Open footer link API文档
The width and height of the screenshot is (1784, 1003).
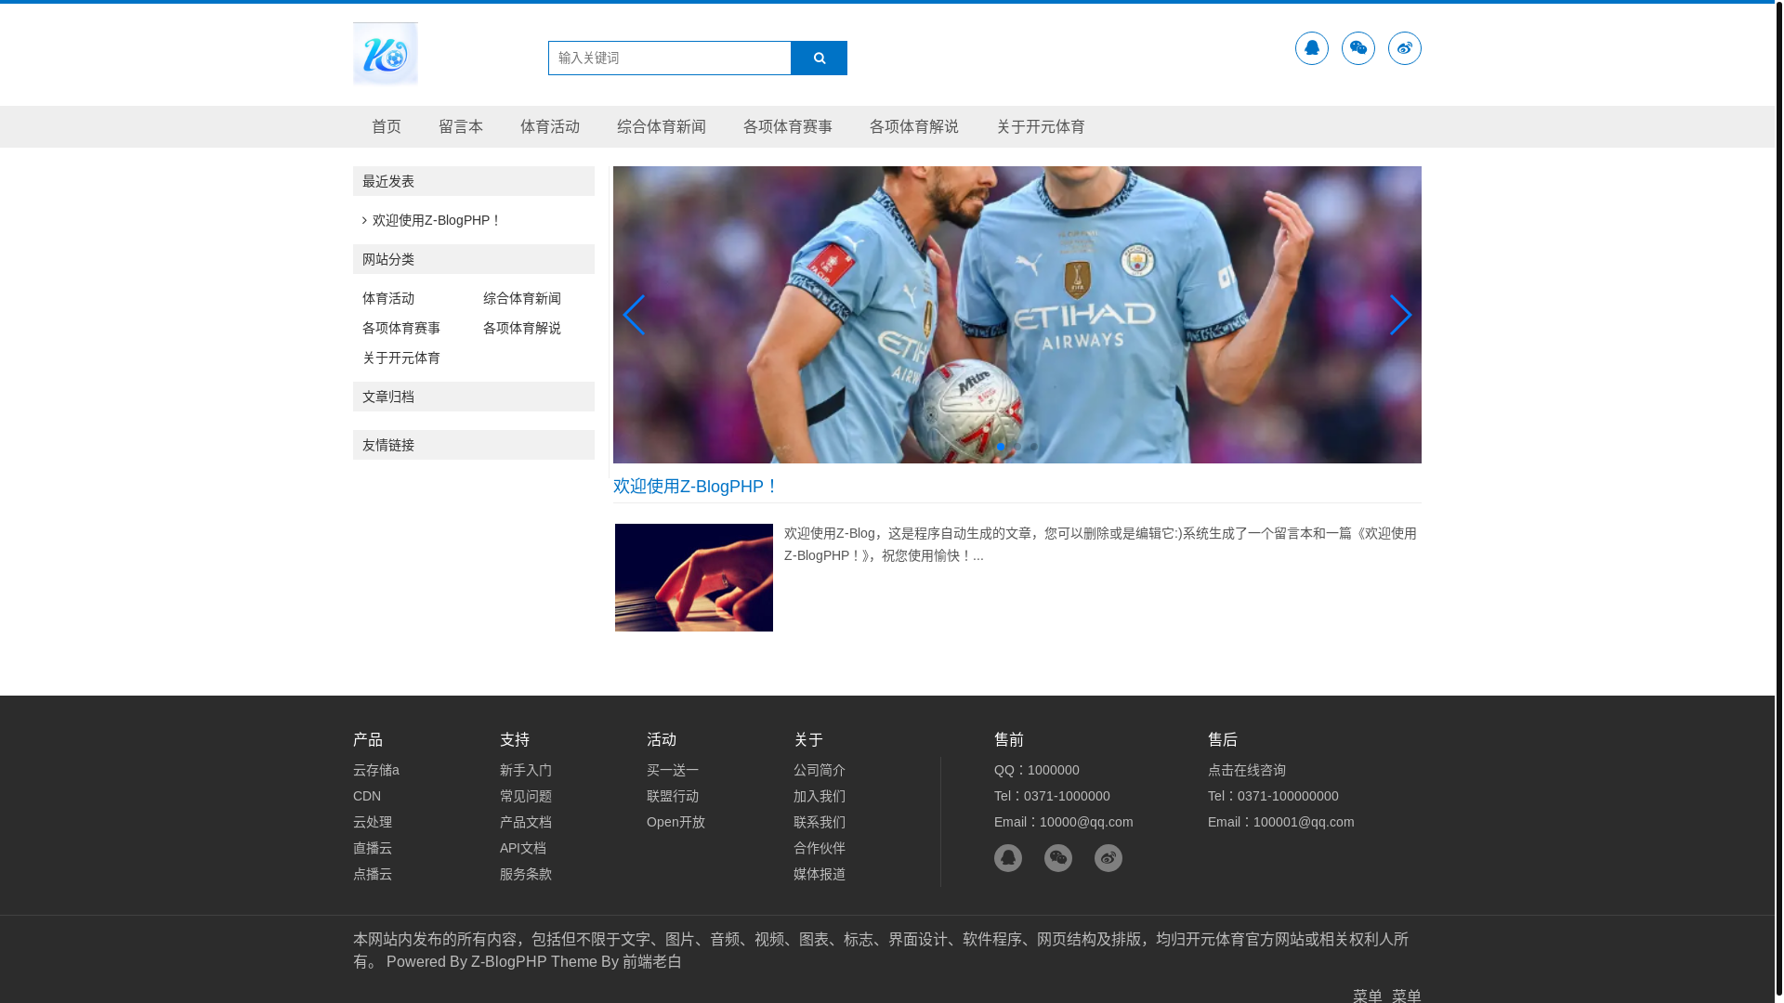(523, 848)
